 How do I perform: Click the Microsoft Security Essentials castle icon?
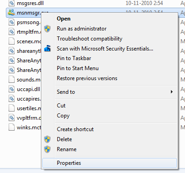click(47, 48)
